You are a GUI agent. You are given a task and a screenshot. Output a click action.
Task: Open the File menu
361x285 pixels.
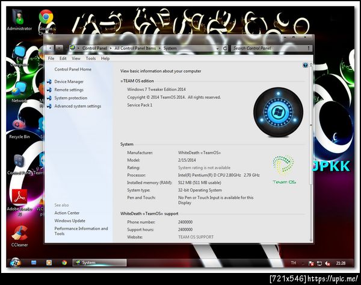(51, 58)
